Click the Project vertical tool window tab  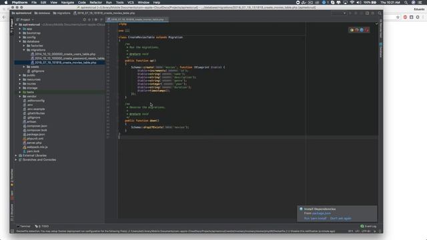pyautogui.click(x=12, y=26)
